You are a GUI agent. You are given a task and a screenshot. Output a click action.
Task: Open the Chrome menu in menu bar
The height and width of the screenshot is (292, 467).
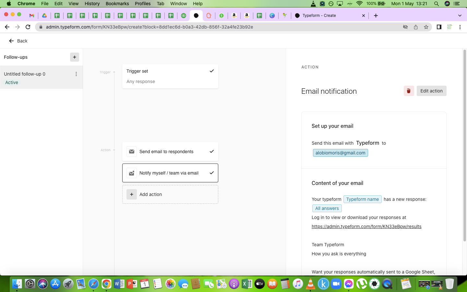[26, 4]
